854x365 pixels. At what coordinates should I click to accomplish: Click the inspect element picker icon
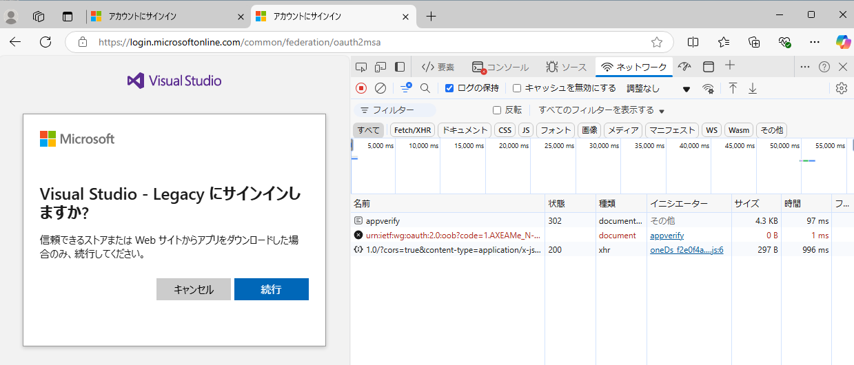coord(361,67)
